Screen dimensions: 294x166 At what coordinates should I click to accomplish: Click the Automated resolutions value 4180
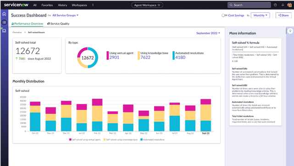click(x=180, y=57)
